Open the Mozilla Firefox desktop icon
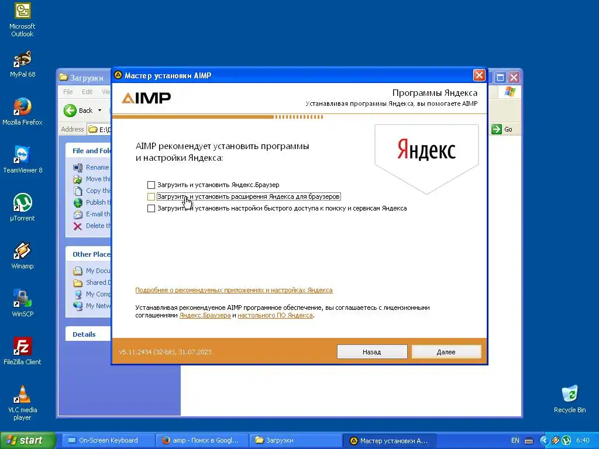Viewport: 599px width, 449px height. point(22,112)
